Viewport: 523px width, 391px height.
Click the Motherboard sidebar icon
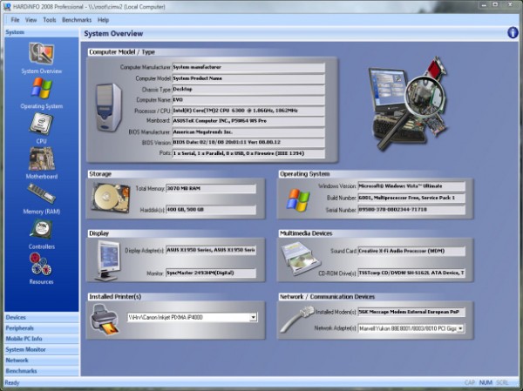point(41,159)
